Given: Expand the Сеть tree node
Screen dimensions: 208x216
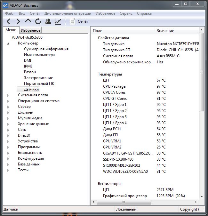Looking at the screenshot, I should point(8,130).
